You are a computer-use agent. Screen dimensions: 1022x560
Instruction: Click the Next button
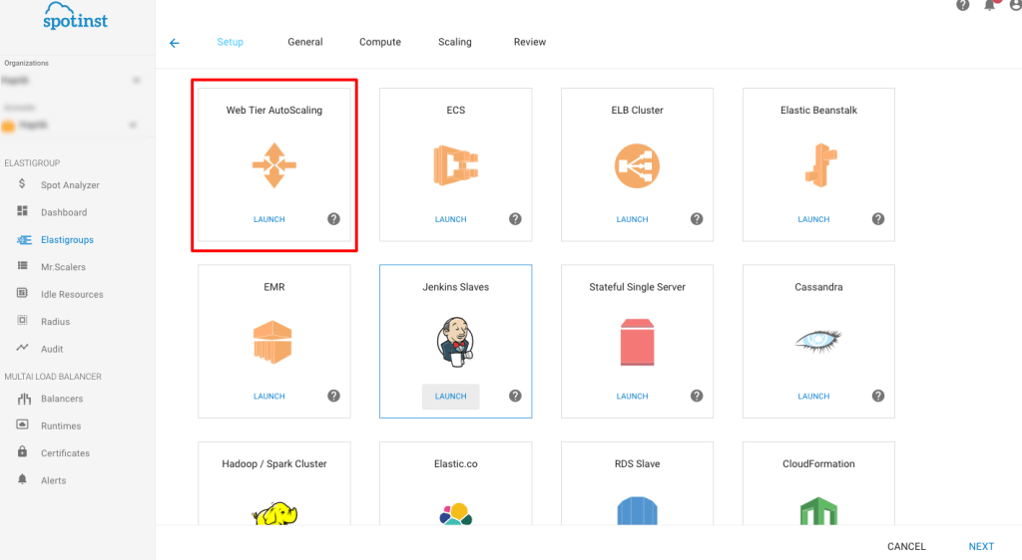pos(980,546)
